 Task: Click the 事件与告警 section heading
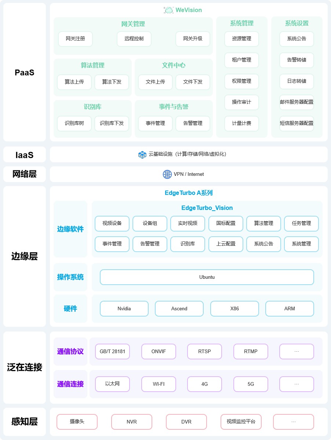point(174,107)
